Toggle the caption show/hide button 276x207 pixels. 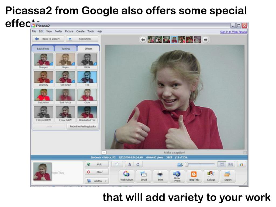104,153
